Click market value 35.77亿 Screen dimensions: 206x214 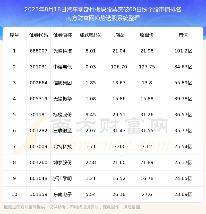tap(183, 131)
